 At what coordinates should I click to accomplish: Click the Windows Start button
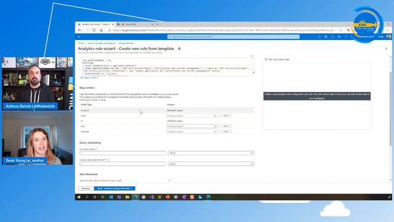(x=79, y=197)
